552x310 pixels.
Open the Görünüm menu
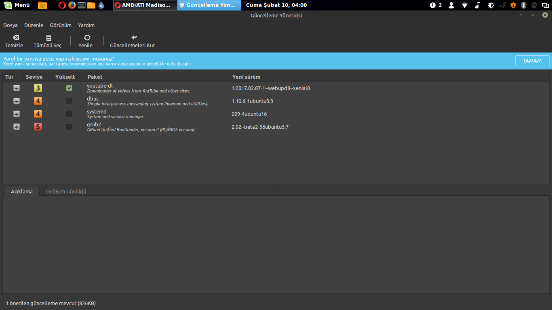[61, 25]
